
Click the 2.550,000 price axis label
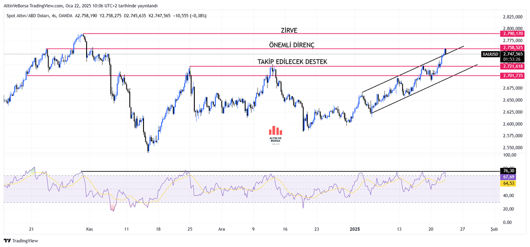pos(513,148)
